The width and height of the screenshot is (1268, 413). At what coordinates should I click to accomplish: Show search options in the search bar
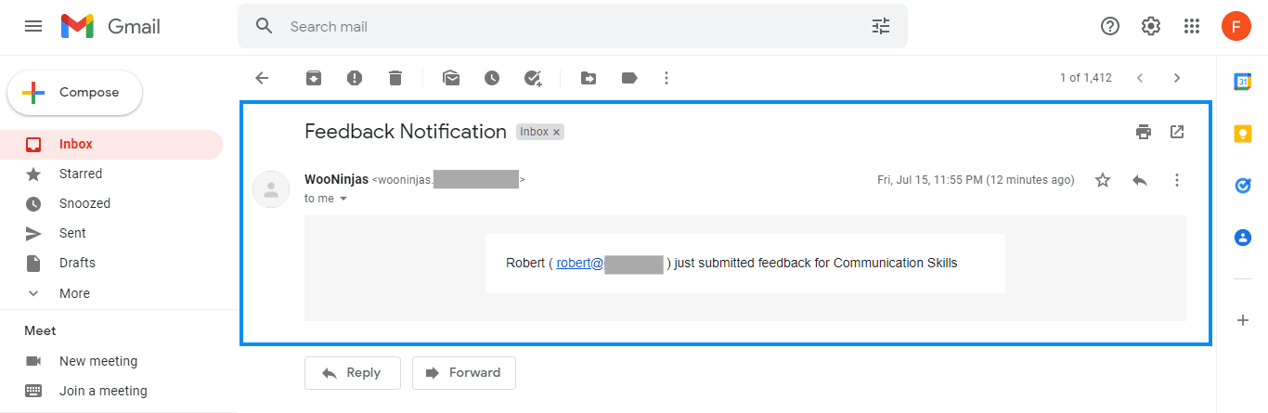click(881, 26)
